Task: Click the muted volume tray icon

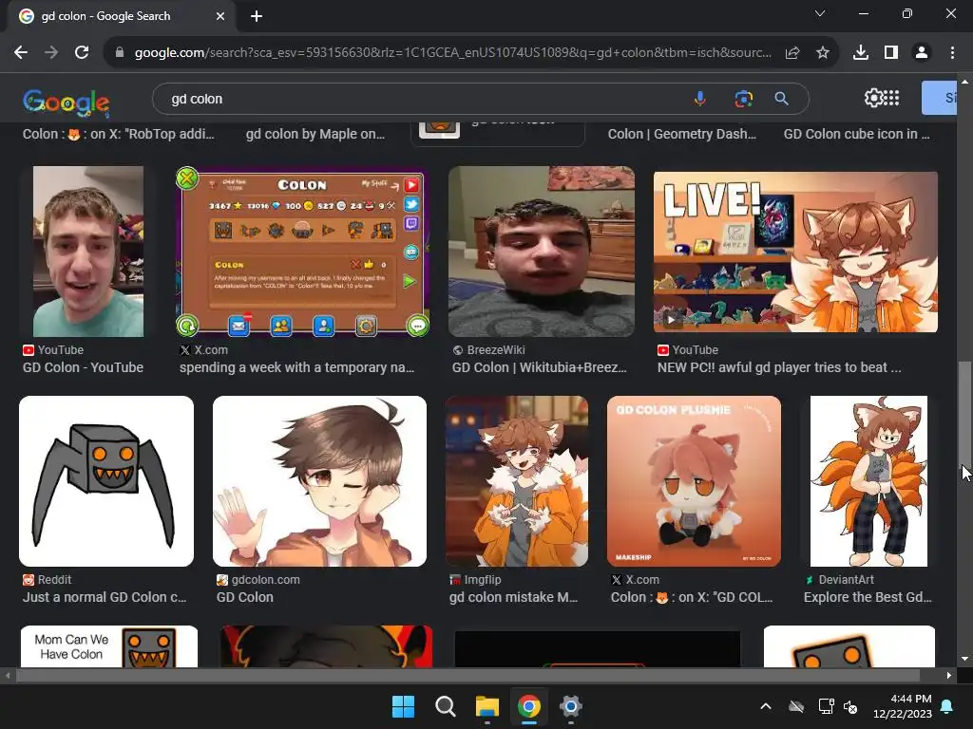Action: pyautogui.click(x=850, y=706)
